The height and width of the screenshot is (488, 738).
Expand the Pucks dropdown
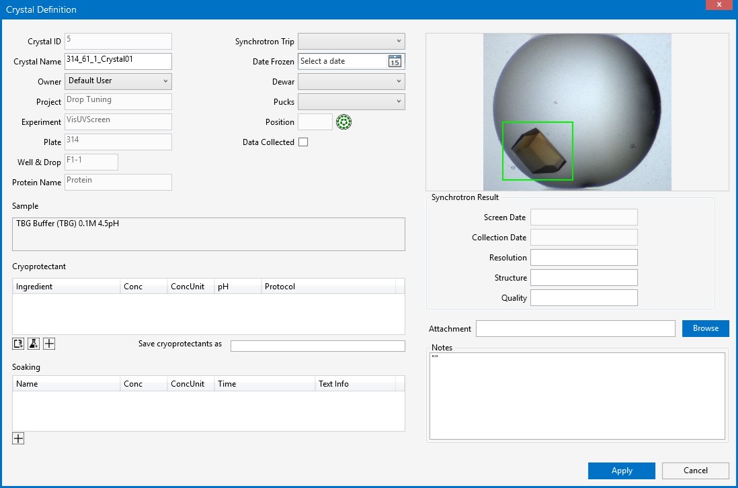tap(351, 102)
